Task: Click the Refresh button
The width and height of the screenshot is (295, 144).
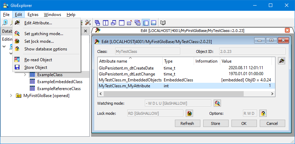Action: [187, 123]
